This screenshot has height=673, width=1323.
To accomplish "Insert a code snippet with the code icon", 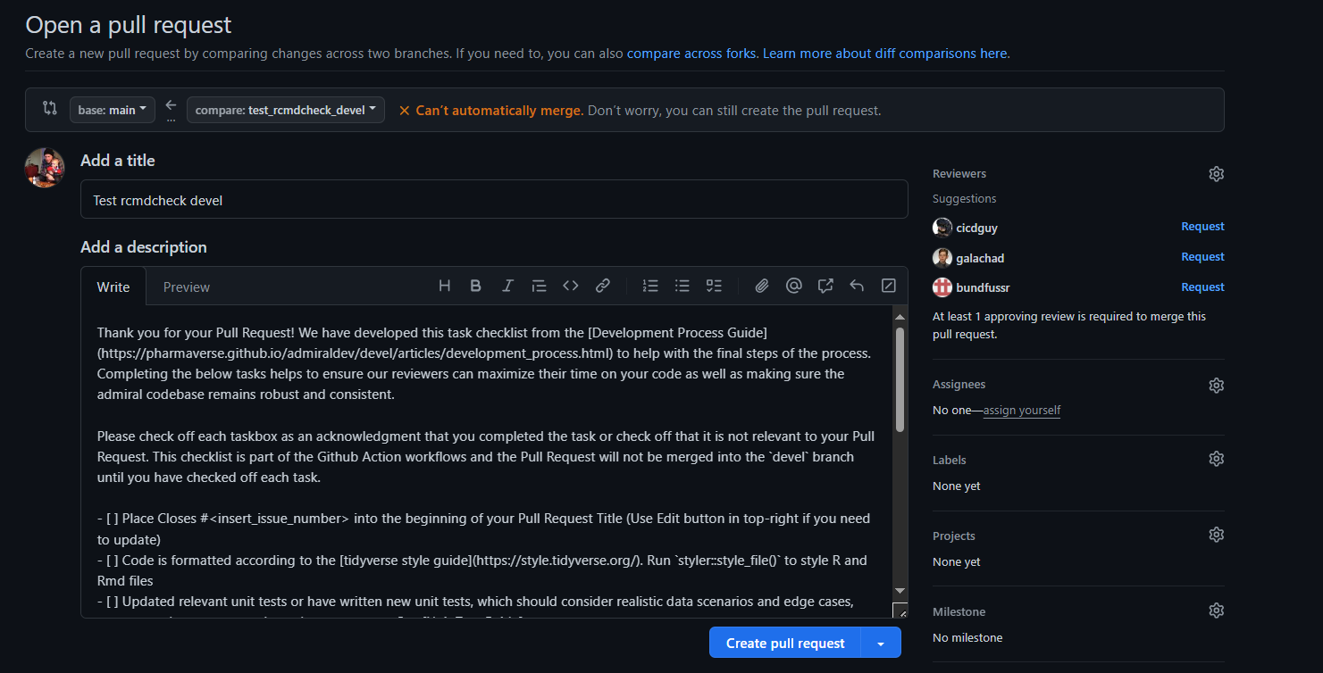I will pos(571,286).
